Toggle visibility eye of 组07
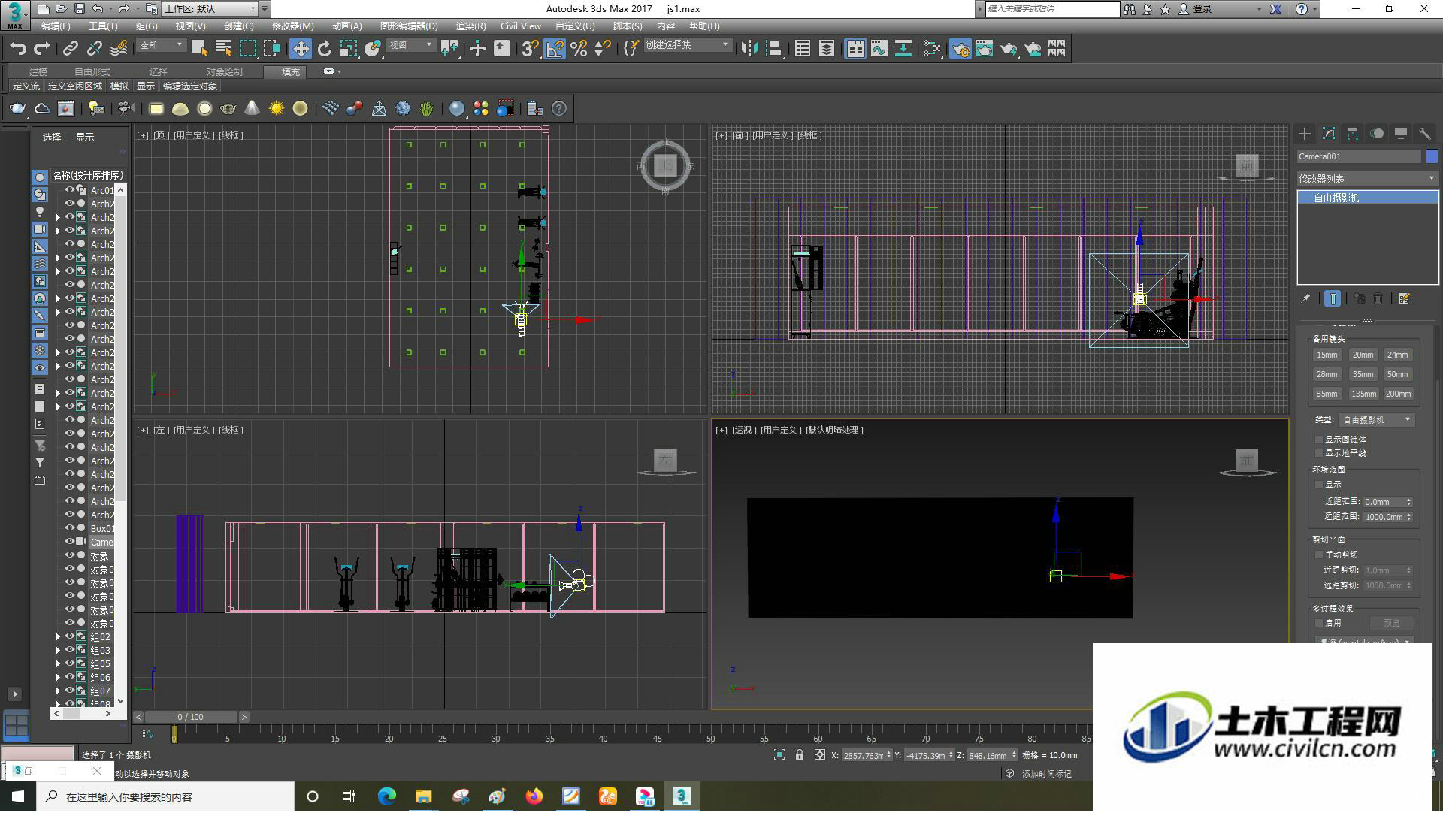 pos(70,691)
